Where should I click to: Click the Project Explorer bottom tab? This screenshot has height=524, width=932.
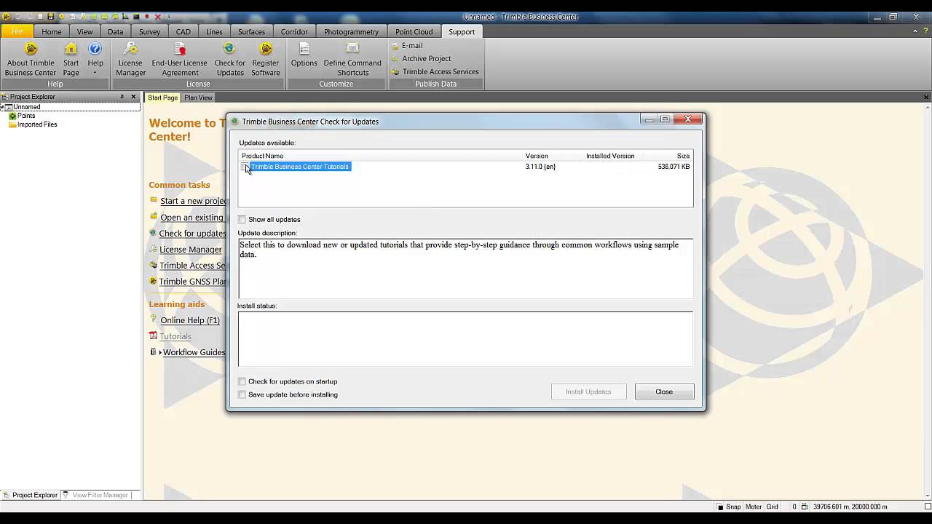tap(30, 495)
